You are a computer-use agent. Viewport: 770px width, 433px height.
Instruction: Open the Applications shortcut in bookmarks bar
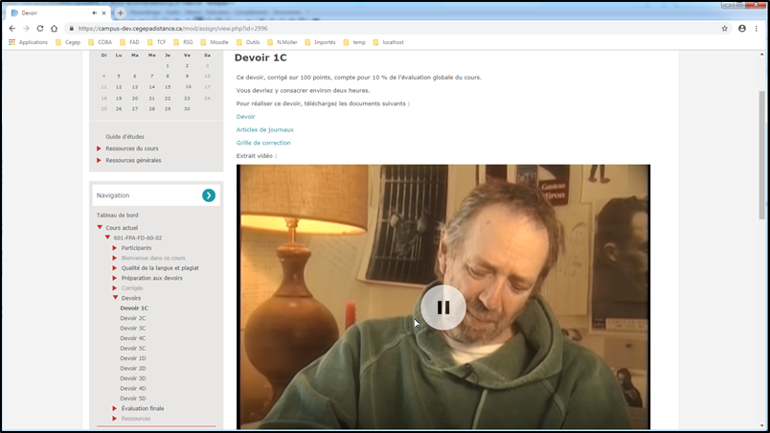(x=28, y=42)
